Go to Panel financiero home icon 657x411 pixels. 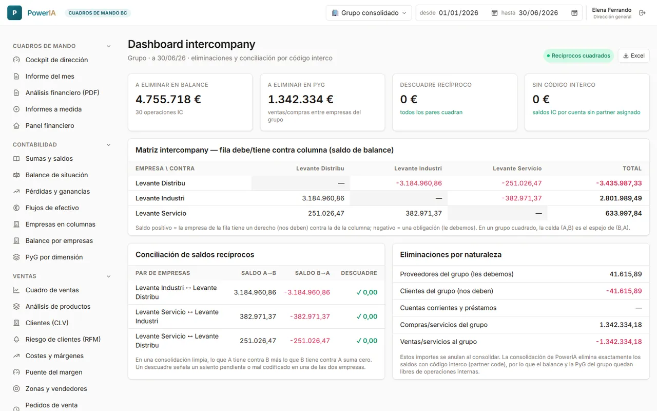click(16, 126)
